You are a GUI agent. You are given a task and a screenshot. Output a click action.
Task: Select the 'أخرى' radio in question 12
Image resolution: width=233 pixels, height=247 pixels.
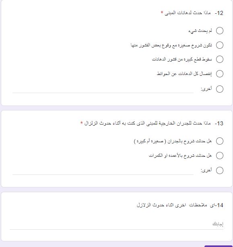220,89
